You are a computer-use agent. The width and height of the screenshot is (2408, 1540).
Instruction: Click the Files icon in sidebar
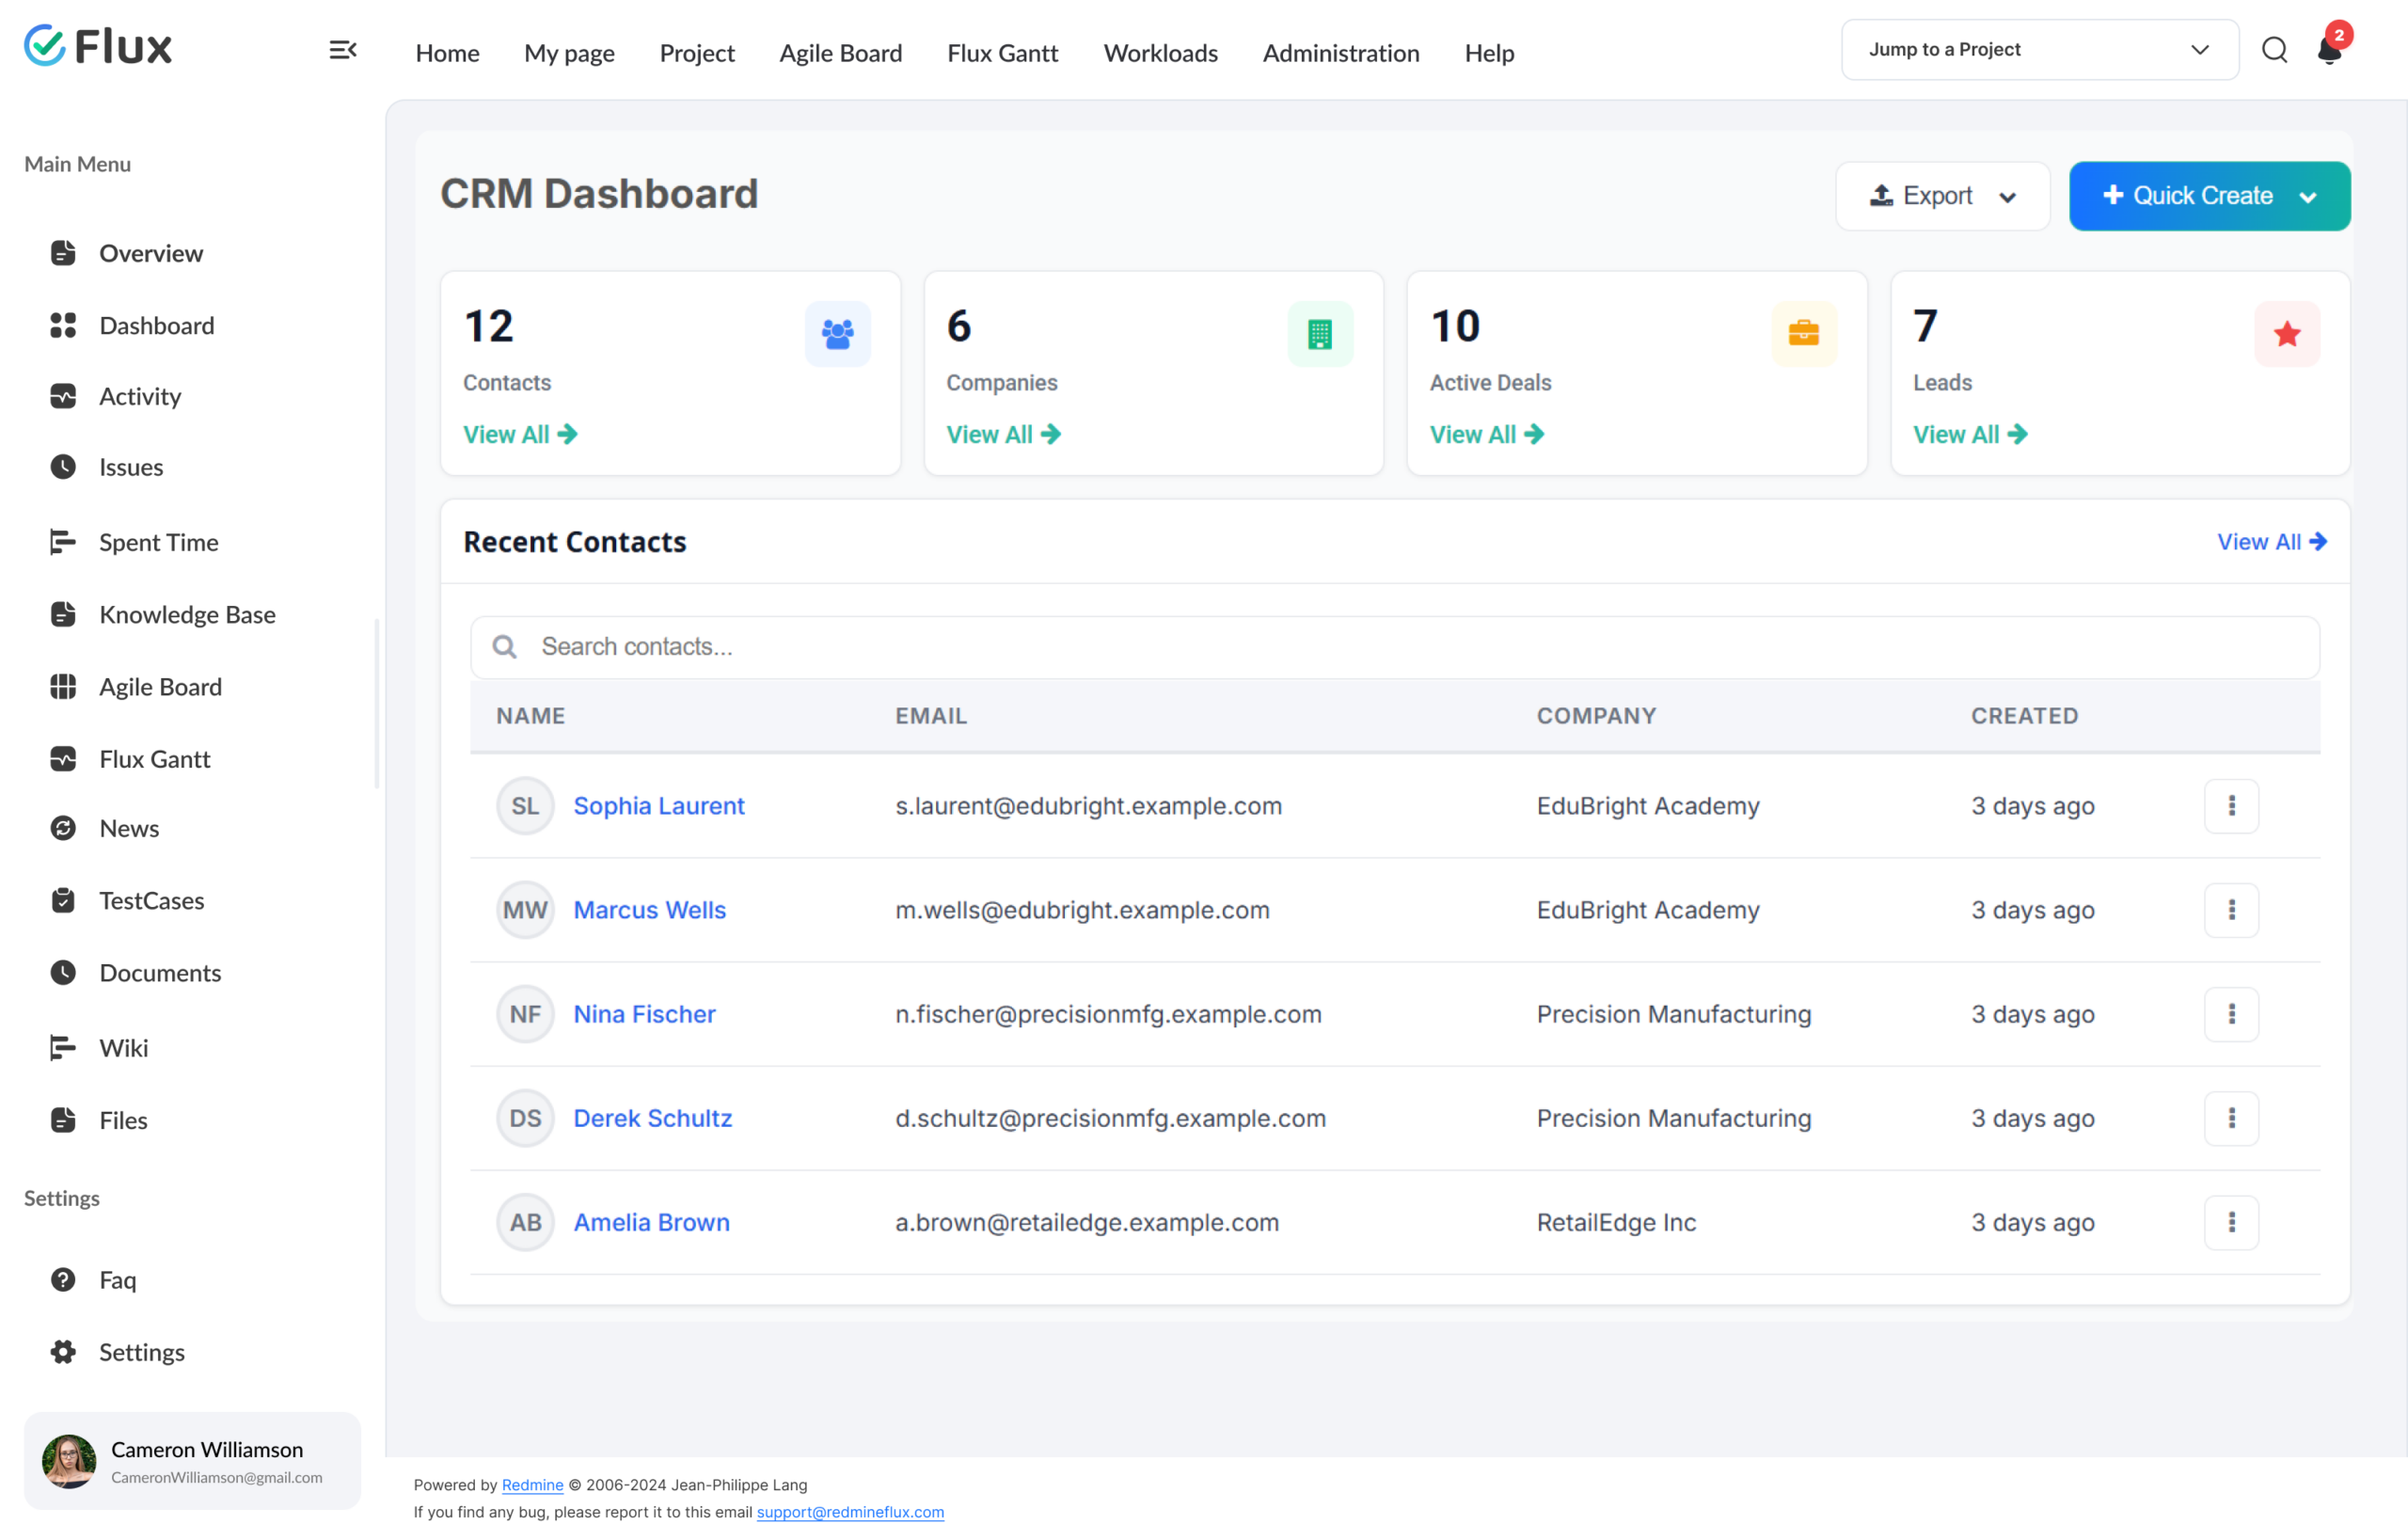click(x=63, y=1120)
